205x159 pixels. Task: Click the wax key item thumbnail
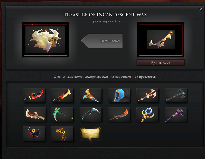coord(161,40)
